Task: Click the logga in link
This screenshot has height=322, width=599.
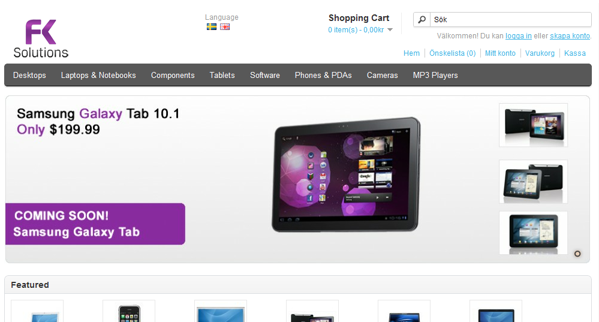Action: pos(519,36)
